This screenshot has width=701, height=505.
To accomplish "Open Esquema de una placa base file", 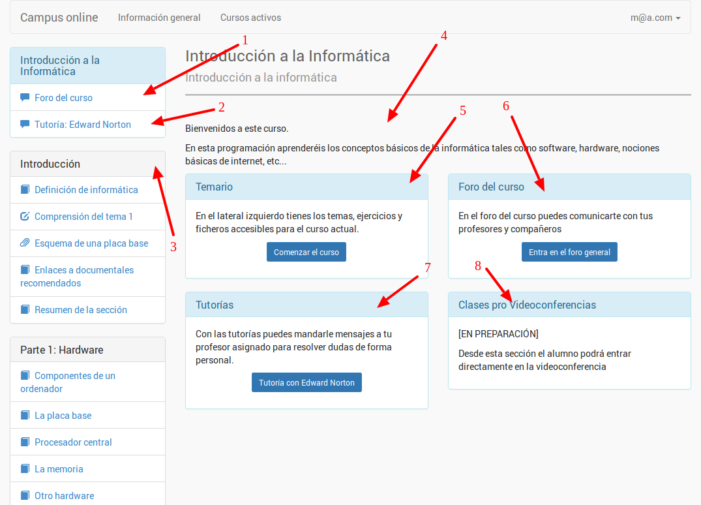I will pos(87,243).
